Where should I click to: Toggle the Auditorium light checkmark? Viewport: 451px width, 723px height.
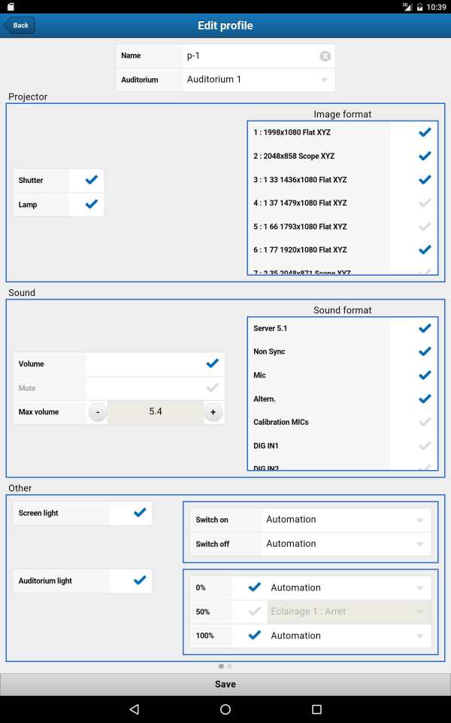pyautogui.click(x=140, y=581)
